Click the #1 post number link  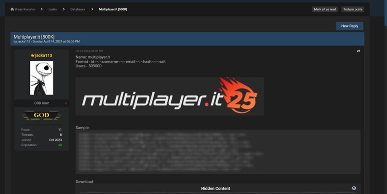coord(358,51)
